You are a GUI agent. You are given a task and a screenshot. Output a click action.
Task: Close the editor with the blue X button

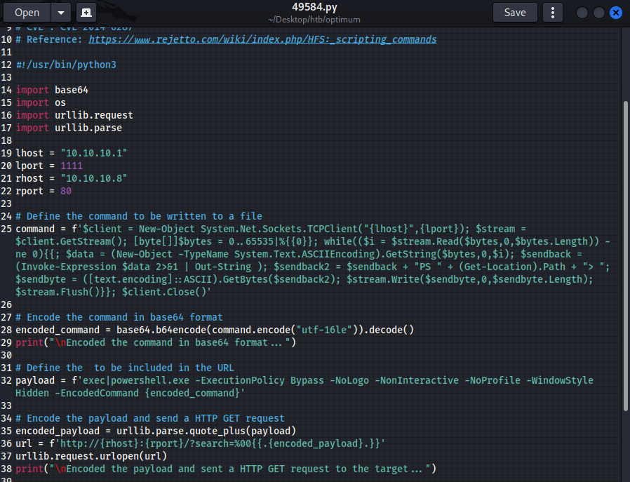615,13
